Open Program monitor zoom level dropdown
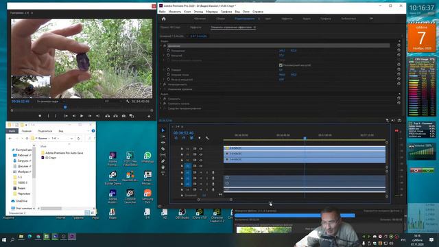 click(50, 102)
